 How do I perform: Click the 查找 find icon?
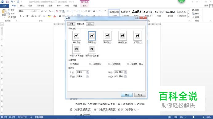[x=193, y=10]
